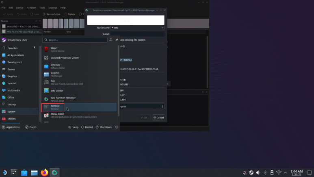Open Info Center
Screen dimensions: 314x177
79,91
